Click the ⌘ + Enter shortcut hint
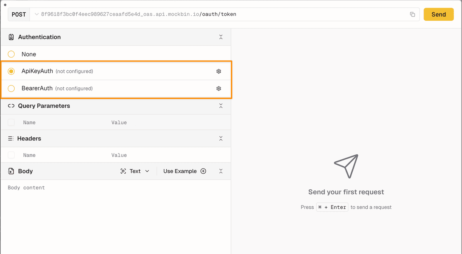 332,207
